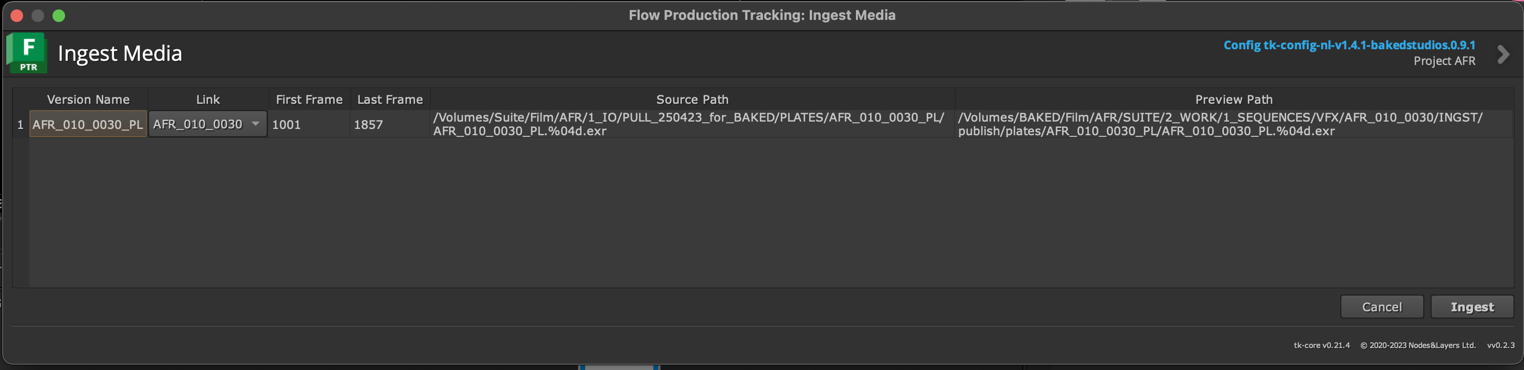Edit the Version Name field AFR_010_0030_PL

[88, 124]
